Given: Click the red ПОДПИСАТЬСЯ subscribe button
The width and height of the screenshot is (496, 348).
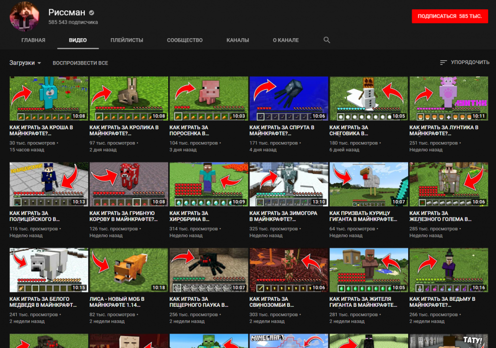Looking at the screenshot, I should [449, 16].
